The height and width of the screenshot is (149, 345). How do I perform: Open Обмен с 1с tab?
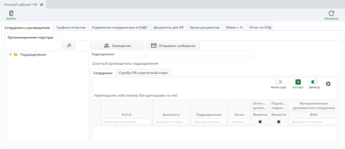[x=234, y=27]
